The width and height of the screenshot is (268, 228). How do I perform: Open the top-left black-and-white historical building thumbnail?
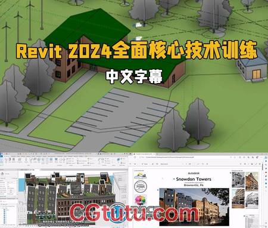pyautogui.click(x=238, y=180)
